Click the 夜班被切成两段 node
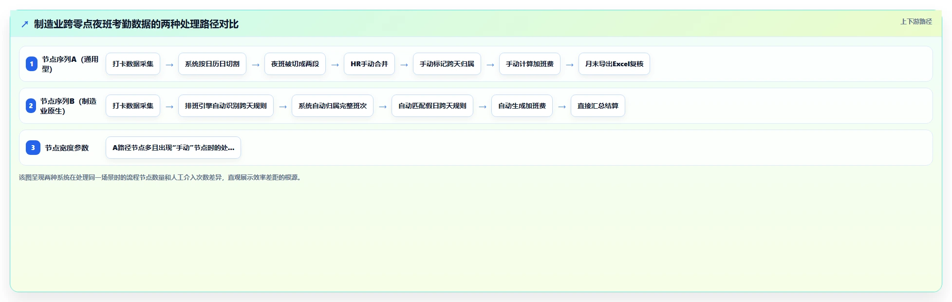This screenshot has width=952, height=302. [295, 64]
